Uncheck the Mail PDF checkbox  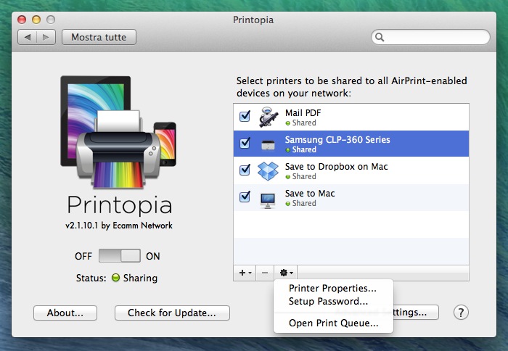coord(245,116)
